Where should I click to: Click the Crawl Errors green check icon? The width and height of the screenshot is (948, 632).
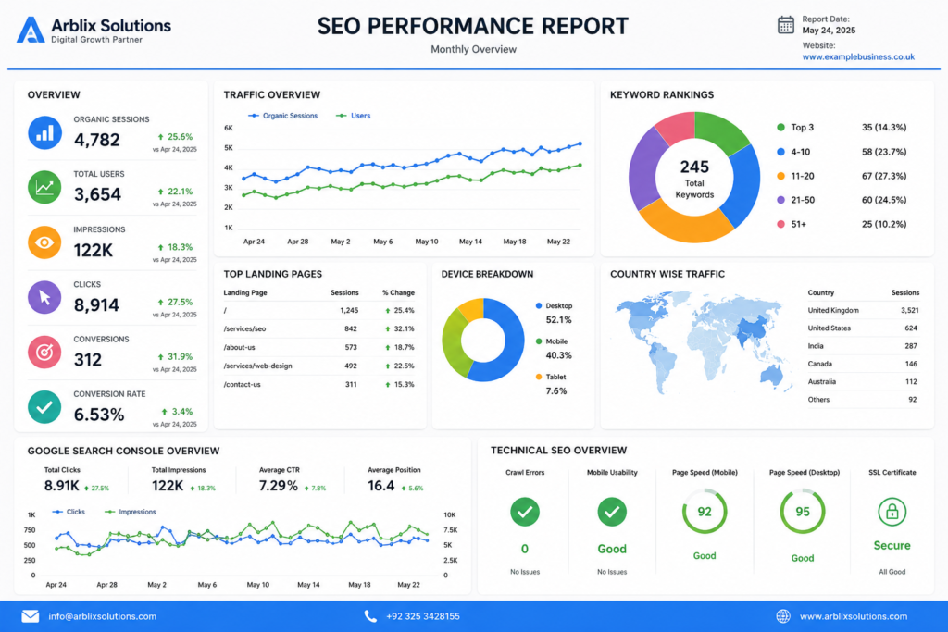coord(525,512)
